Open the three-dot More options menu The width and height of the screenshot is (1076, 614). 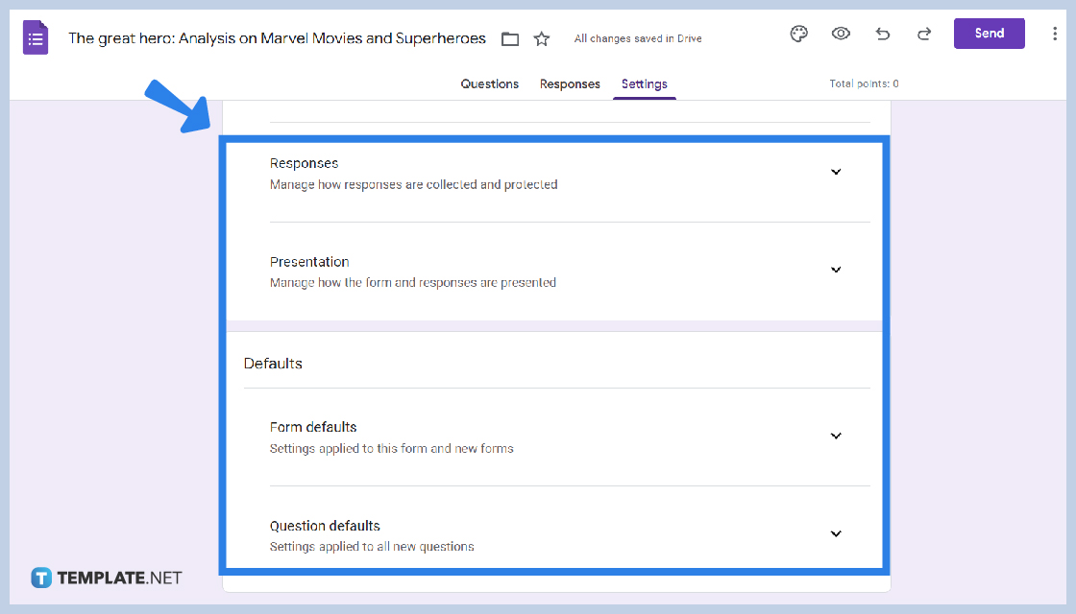[x=1055, y=34]
